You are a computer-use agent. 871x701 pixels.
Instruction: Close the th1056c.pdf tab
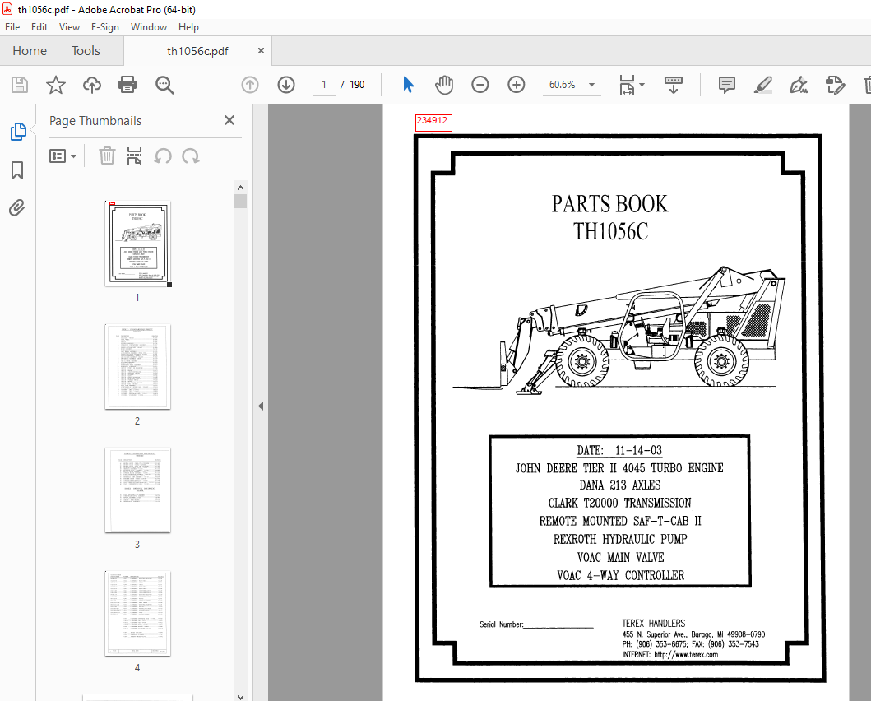tap(261, 50)
